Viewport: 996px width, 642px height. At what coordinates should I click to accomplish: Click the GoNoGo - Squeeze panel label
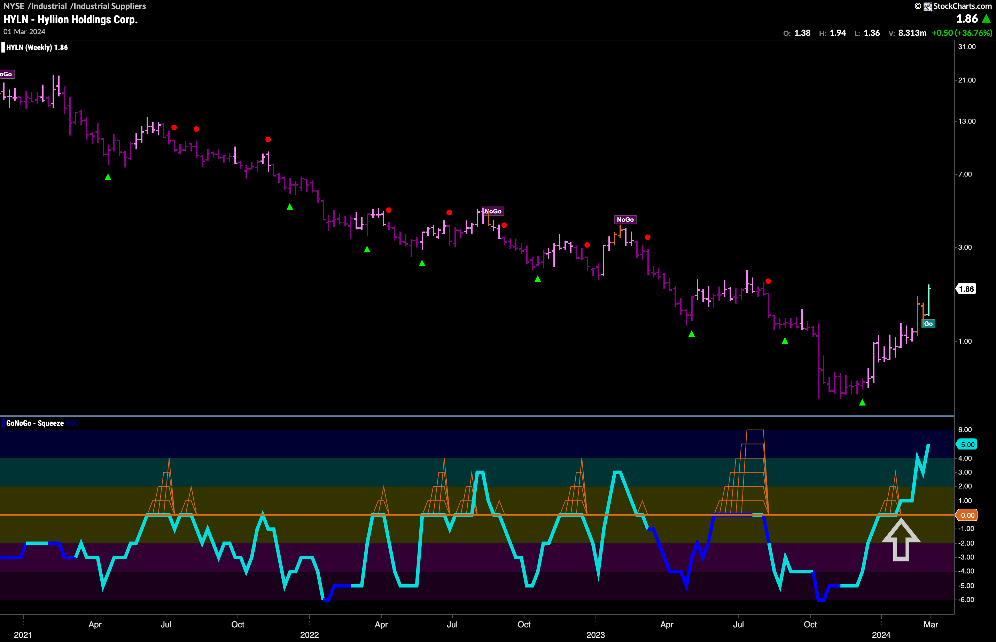pyautogui.click(x=35, y=423)
